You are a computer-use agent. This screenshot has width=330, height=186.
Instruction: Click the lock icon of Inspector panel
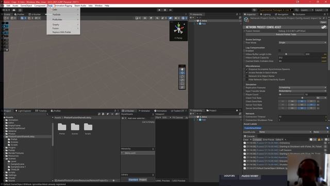tap(324, 14)
